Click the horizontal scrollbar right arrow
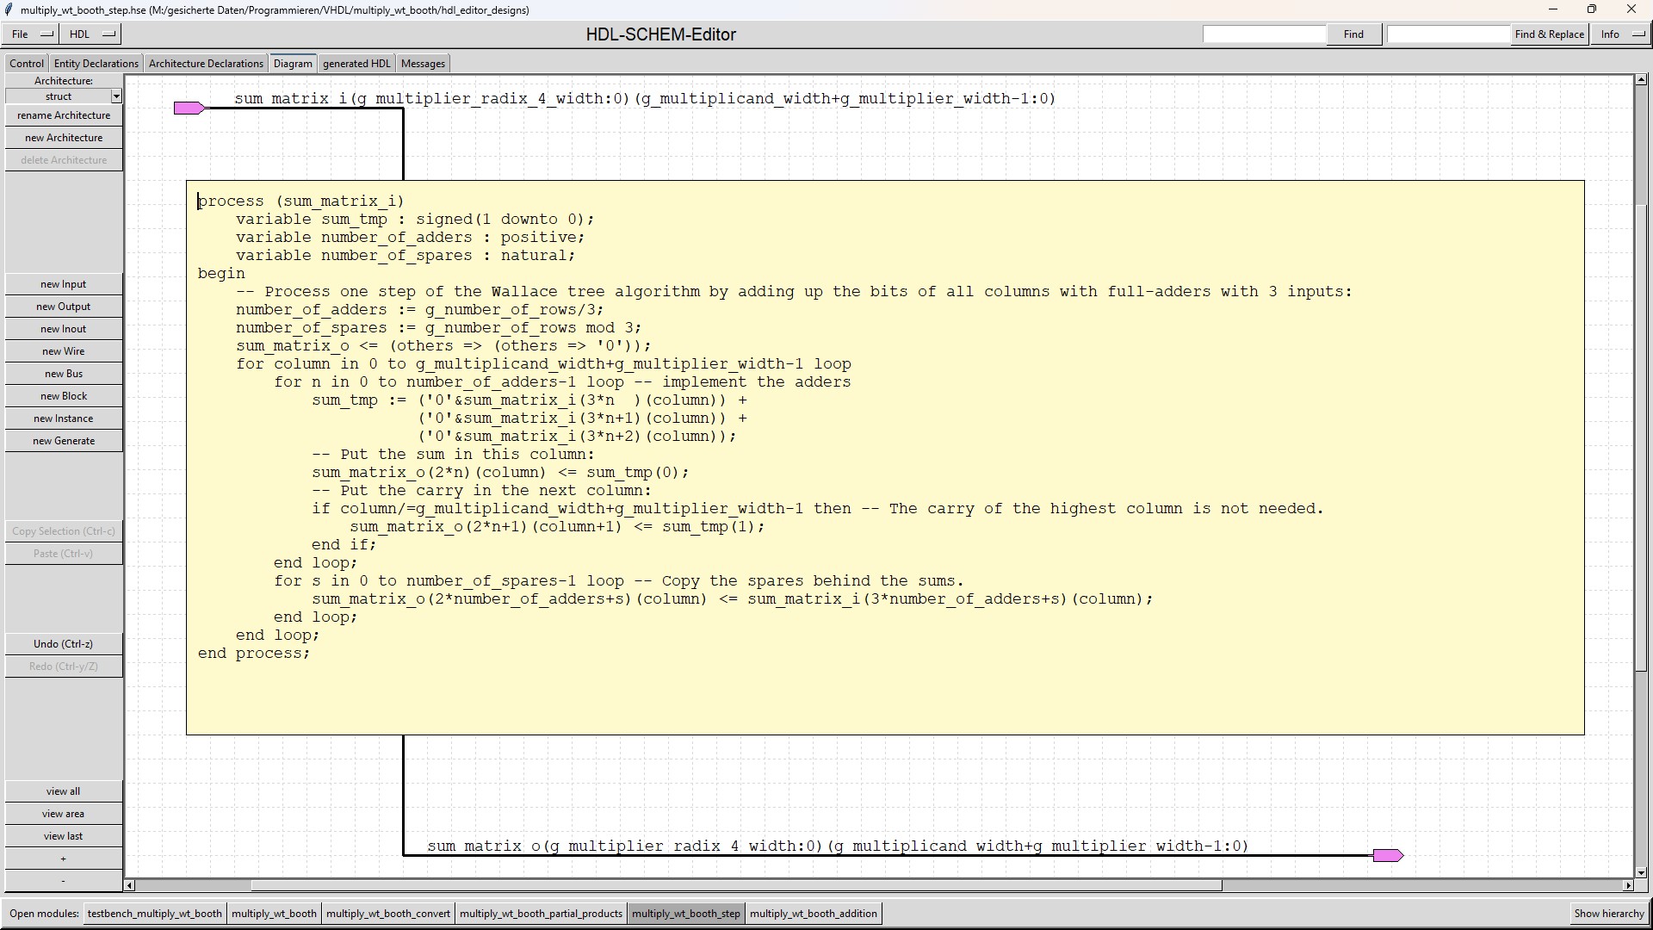 1627,885
